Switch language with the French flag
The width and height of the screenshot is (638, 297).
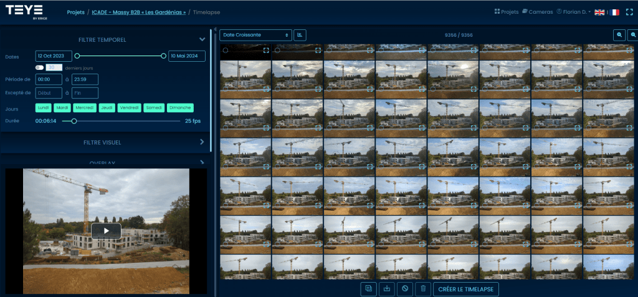614,12
